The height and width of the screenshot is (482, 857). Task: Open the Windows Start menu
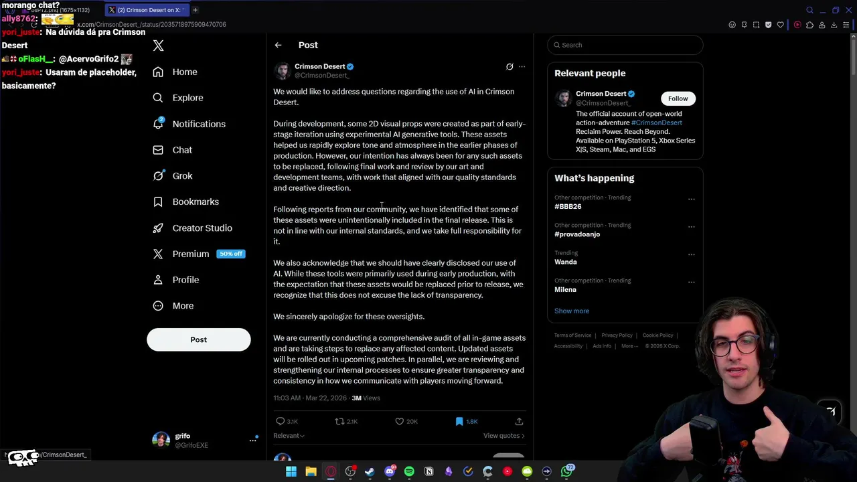(291, 471)
